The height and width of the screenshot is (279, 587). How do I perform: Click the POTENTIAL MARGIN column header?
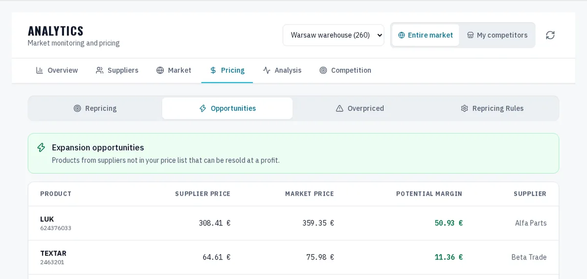coord(429,194)
